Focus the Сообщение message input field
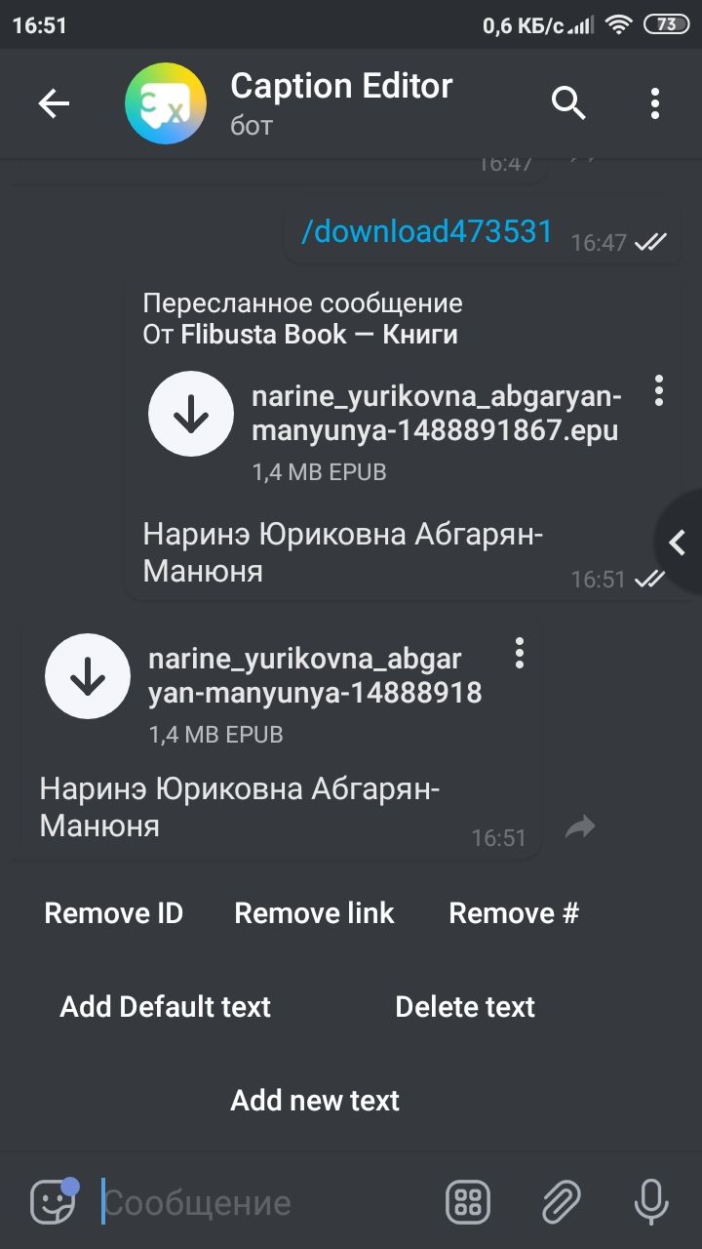The width and height of the screenshot is (702, 1249). click(263, 1202)
